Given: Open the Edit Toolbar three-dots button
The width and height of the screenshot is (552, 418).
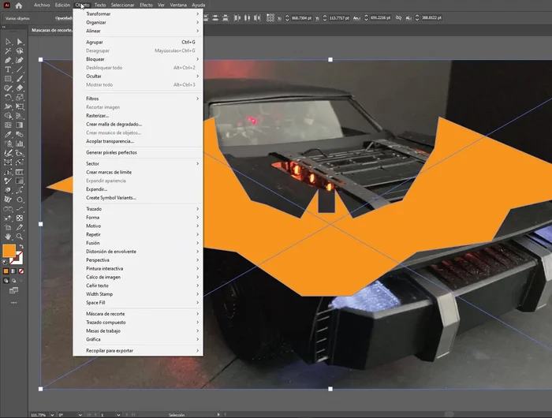Looking at the screenshot, I should (x=13, y=302).
